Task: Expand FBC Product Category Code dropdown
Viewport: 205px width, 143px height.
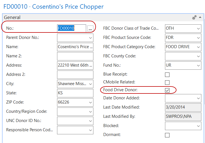Action: coord(198,47)
